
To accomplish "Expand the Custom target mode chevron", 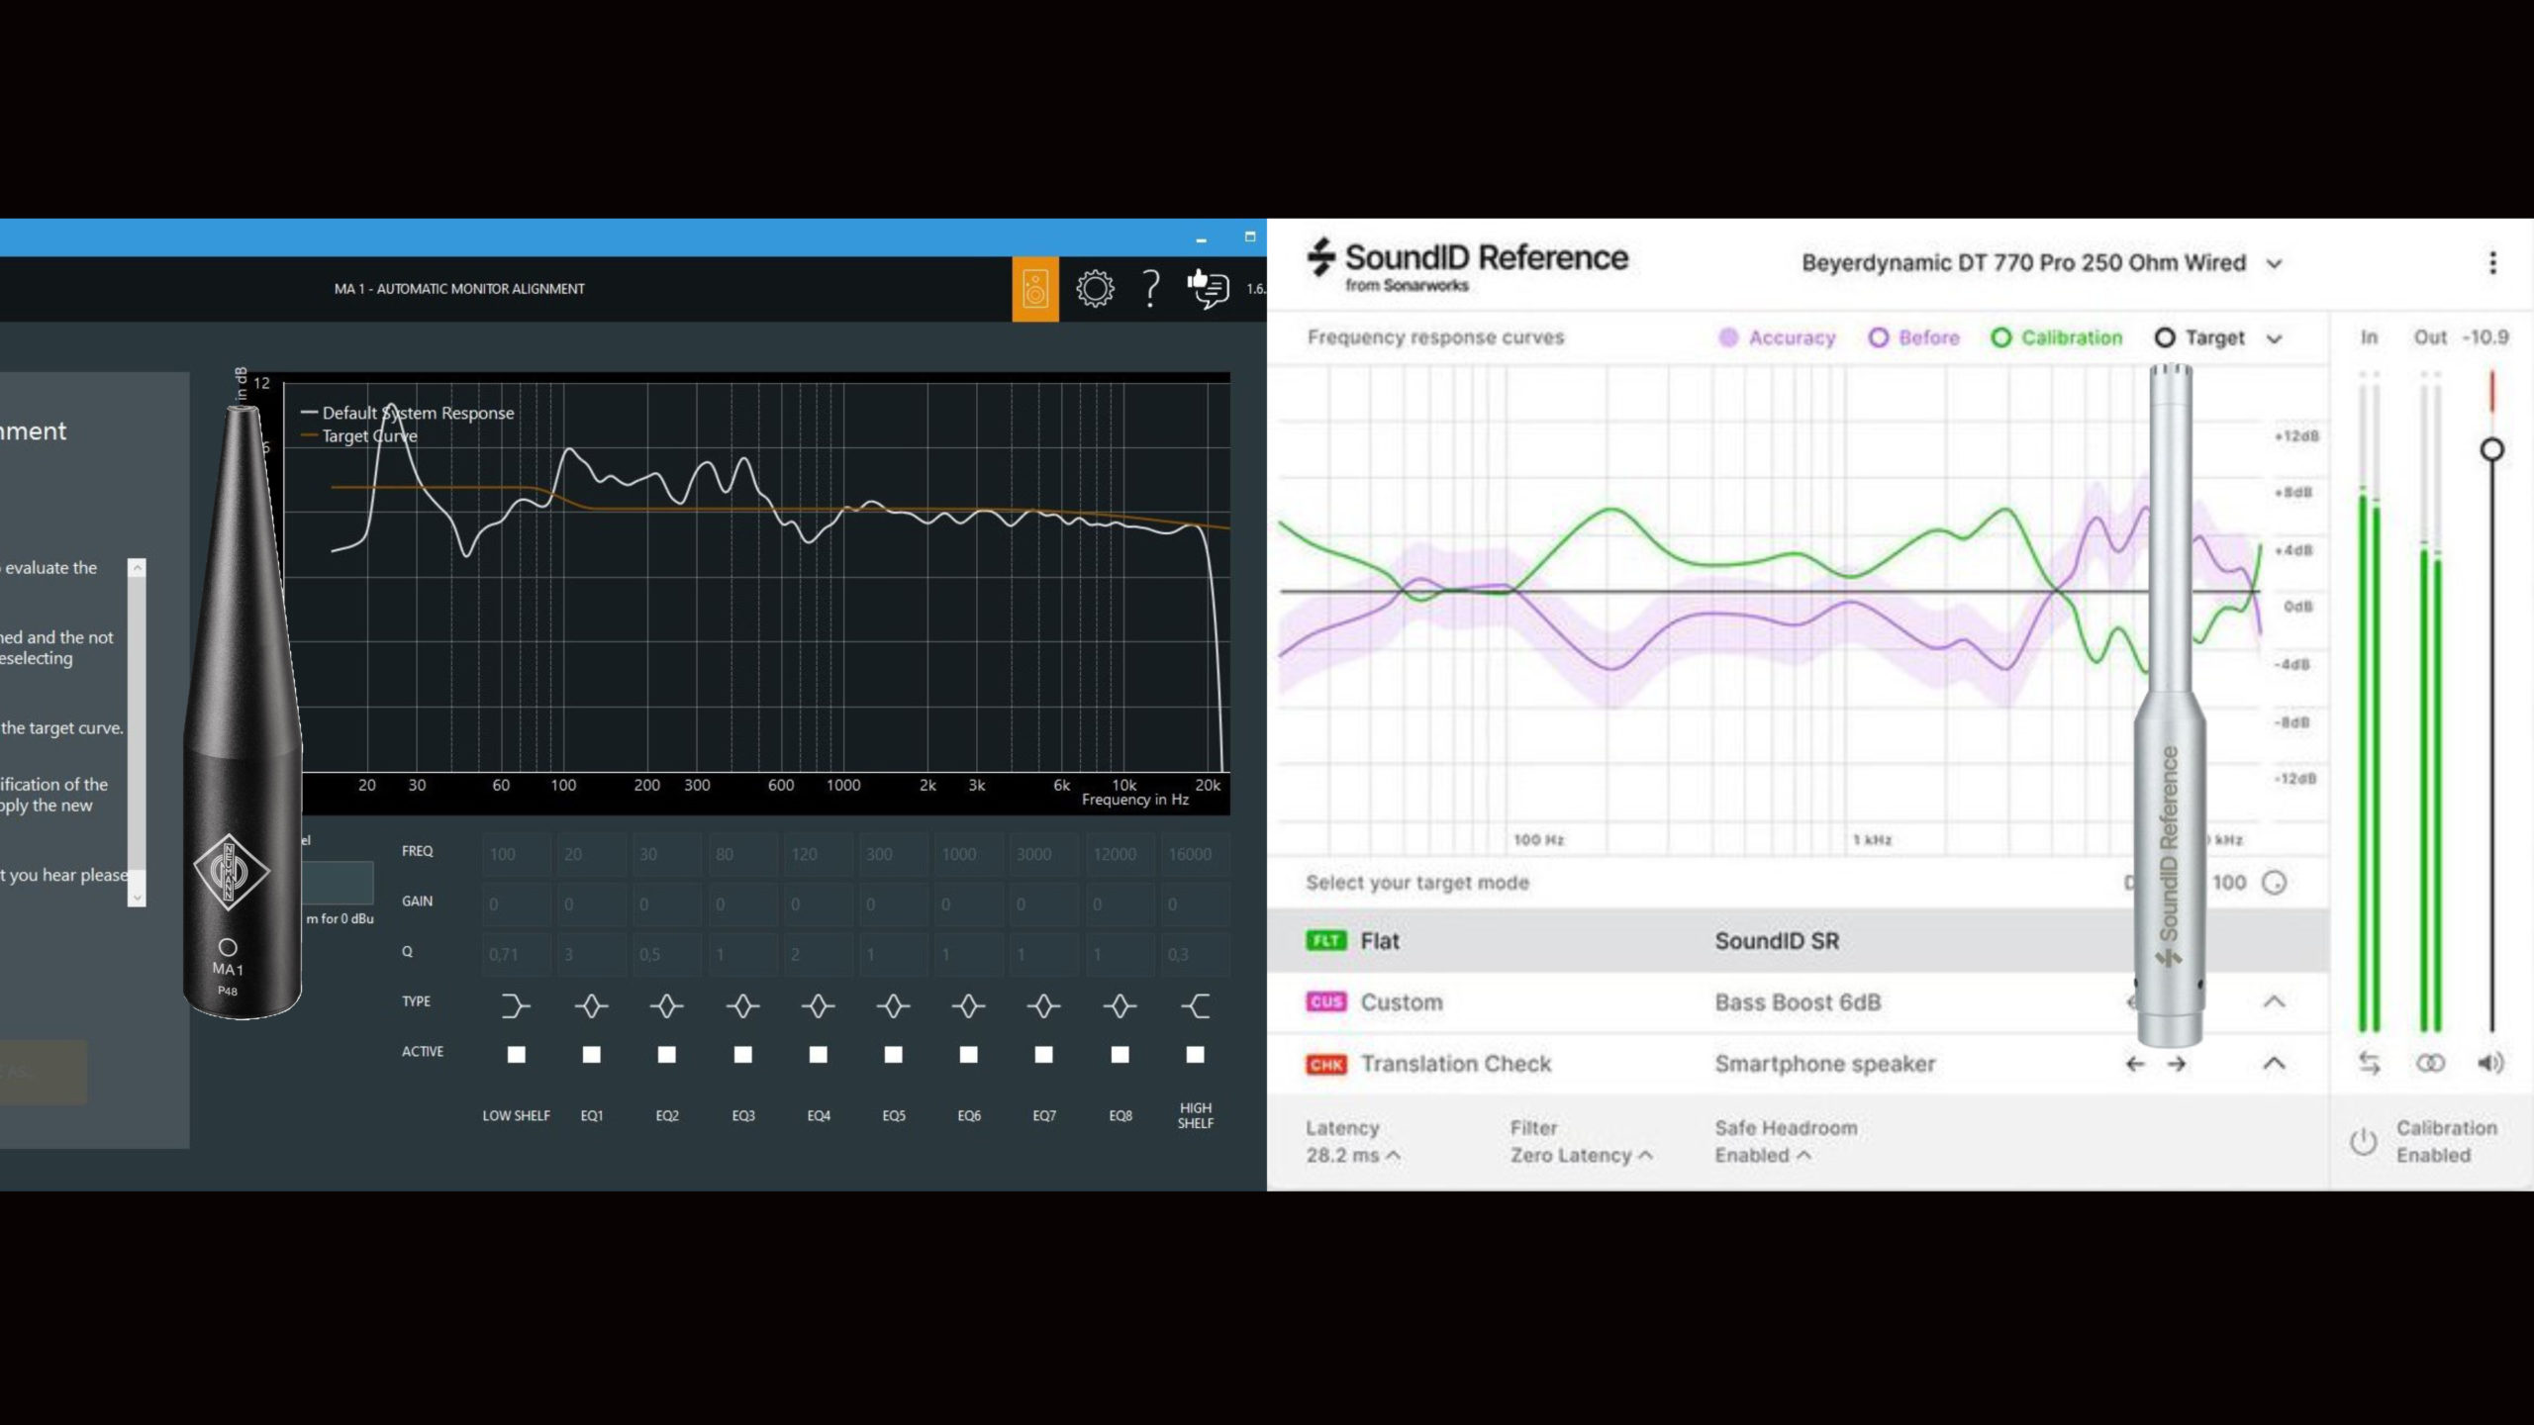I will tap(2275, 1001).
